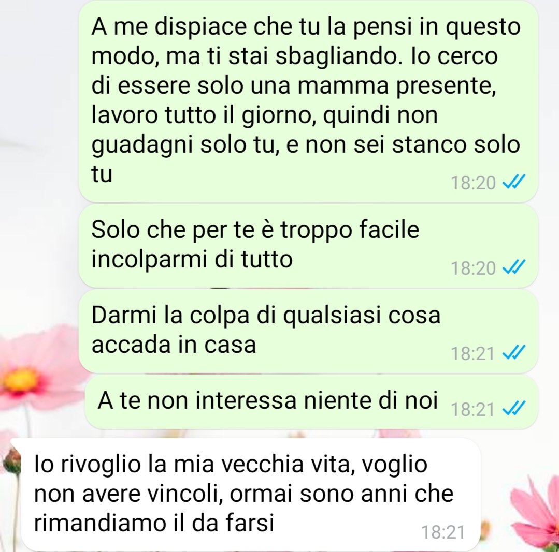Tap 18:21 timestamp on 'niente di noi' message
The image size is (559, 552).
coord(472,410)
